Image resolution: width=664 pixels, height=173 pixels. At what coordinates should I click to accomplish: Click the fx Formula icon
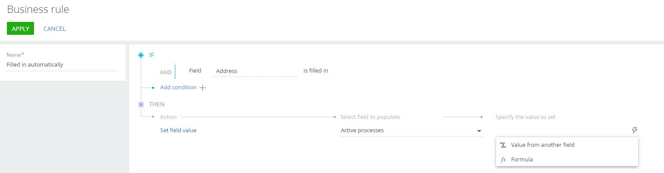click(503, 160)
